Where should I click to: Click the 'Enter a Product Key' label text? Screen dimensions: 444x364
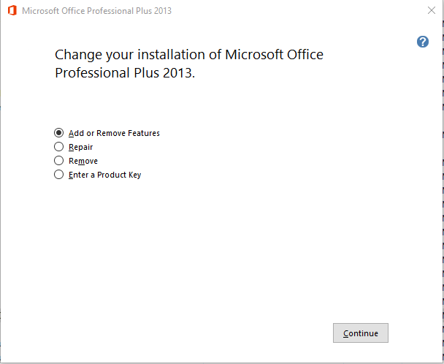tap(104, 175)
